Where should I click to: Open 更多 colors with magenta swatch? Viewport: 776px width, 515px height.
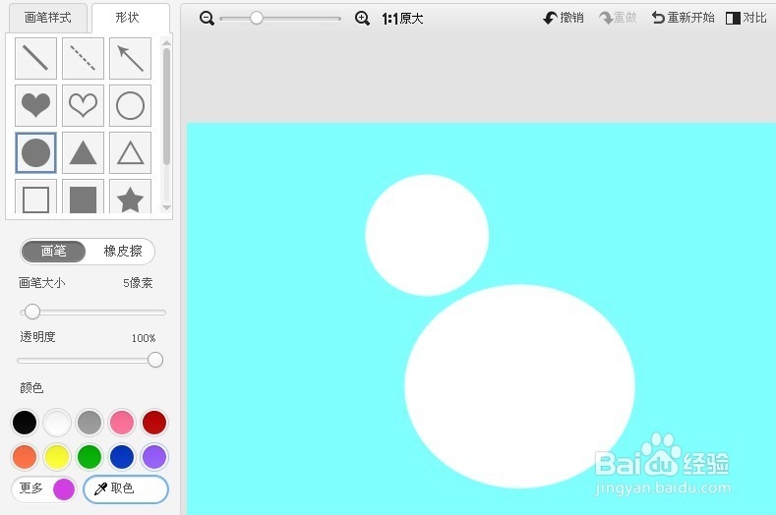pyautogui.click(x=44, y=489)
